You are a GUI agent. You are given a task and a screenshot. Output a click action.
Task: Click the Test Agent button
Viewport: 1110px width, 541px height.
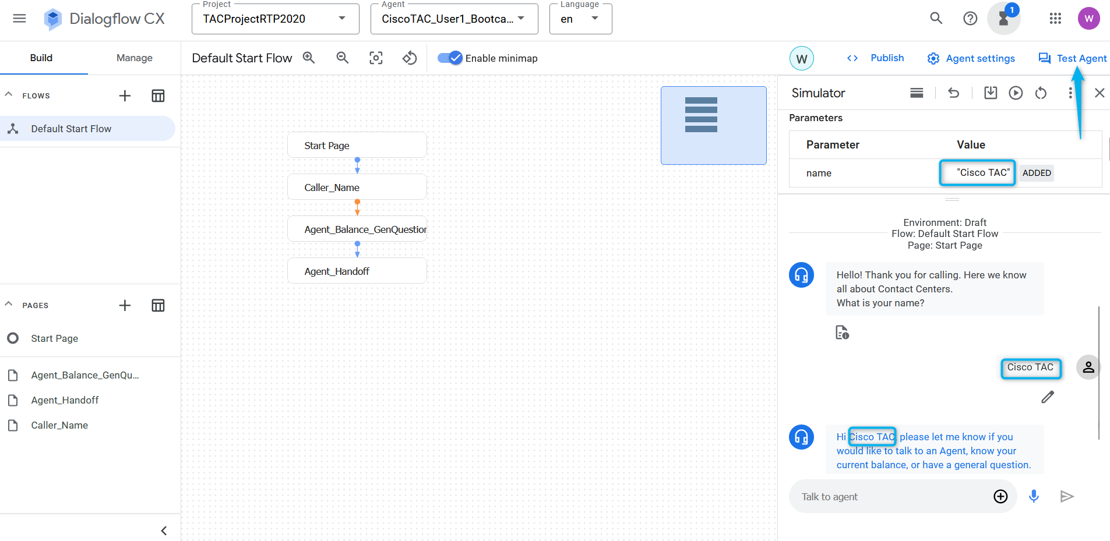point(1072,58)
